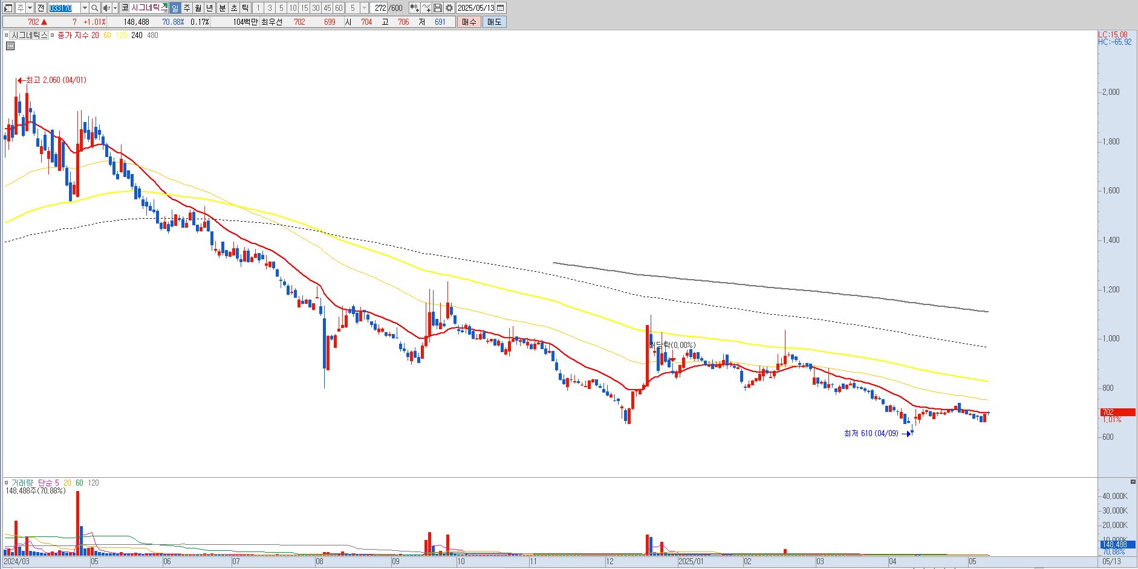Image resolution: width=1138 pixels, height=569 pixels.
Task: Save the chart with the floppy disk icon
Action: 438,8
